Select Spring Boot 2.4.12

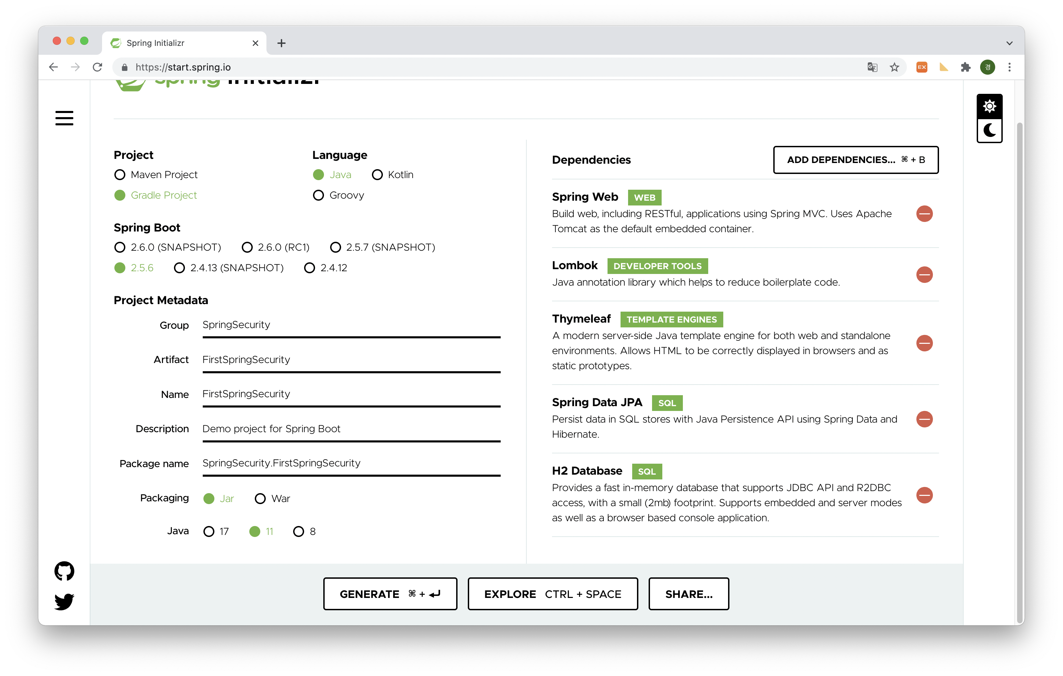pos(325,267)
